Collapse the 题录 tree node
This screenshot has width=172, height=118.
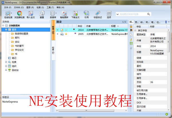click(6, 29)
